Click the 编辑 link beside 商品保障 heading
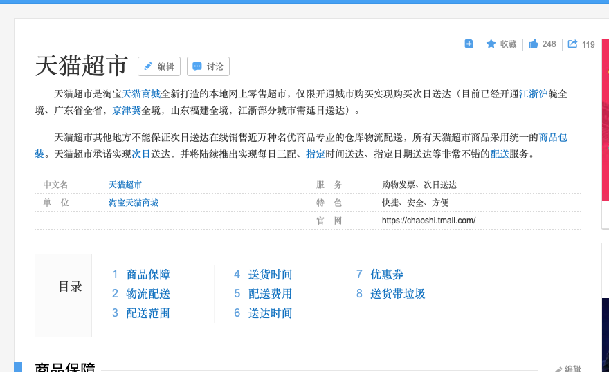The height and width of the screenshot is (372, 609). click(568, 369)
